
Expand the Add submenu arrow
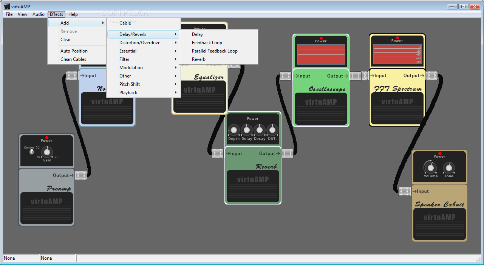click(x=103, y=23)
